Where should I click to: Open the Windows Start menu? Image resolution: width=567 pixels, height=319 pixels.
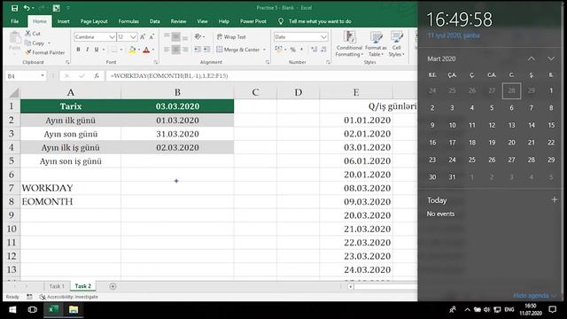[12, 309]
